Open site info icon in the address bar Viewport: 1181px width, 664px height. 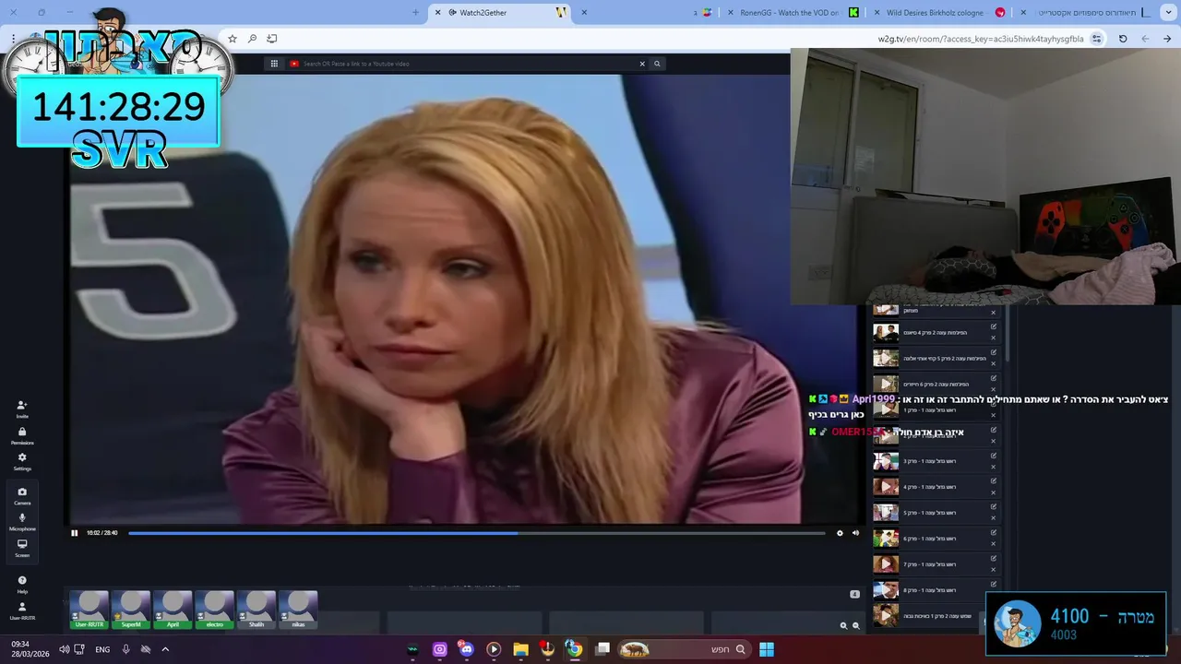tap(1096, 39)
